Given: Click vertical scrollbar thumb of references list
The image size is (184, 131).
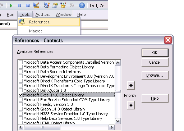Looking at the screenshot, I should [118, 91].
